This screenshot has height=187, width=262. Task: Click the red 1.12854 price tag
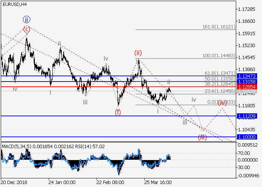(x=246, y=87)
